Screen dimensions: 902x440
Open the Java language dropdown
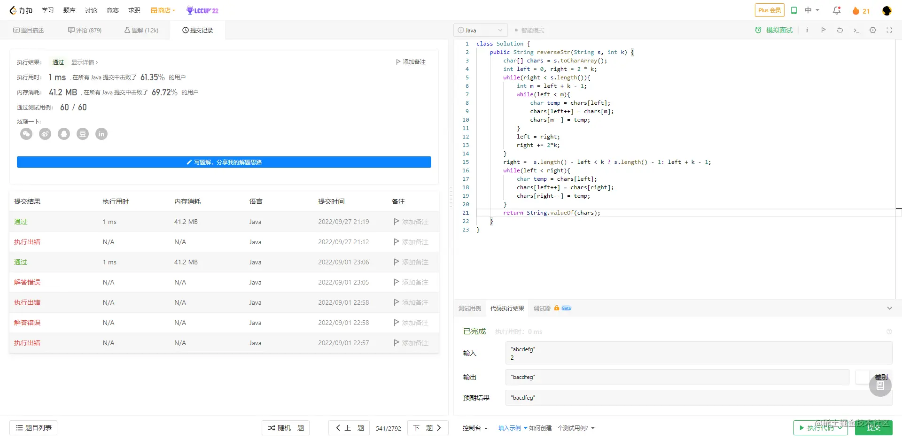pyautogui.click(x=481, y=30)
